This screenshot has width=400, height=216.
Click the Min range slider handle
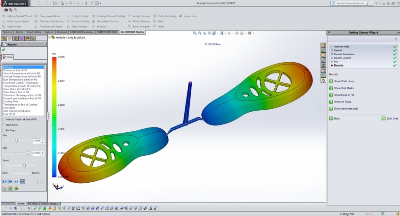pyautogui.click(x=17, y=141)
